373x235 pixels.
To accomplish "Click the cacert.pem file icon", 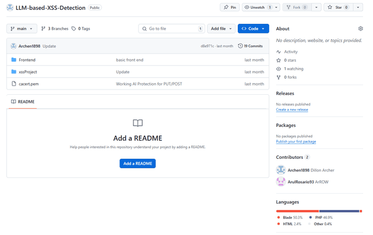I will [x=14, y=84].
